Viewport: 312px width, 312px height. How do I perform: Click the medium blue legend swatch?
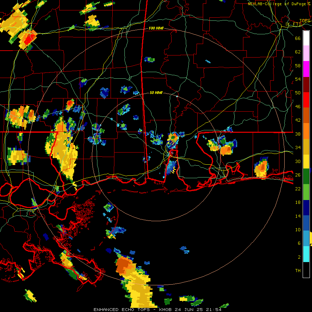(306, 223)
